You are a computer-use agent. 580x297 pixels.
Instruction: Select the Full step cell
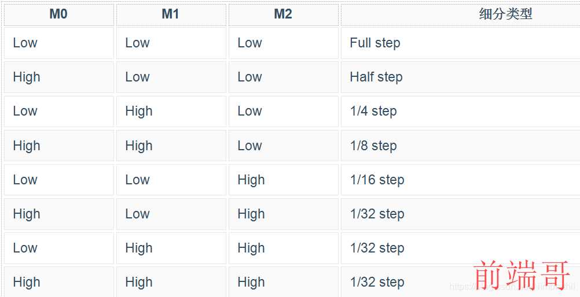tap(461, 43)
